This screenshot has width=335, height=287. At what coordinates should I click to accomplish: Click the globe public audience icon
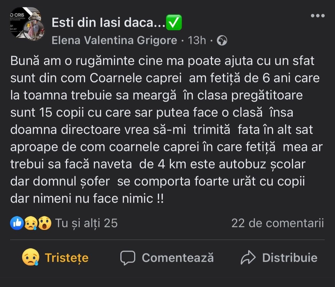point(222,40)
